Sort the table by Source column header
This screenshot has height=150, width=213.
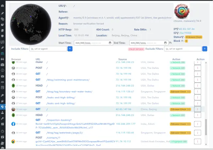[122, 59]
